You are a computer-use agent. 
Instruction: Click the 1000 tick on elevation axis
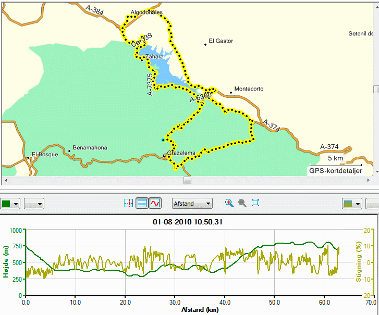point(16,230)
